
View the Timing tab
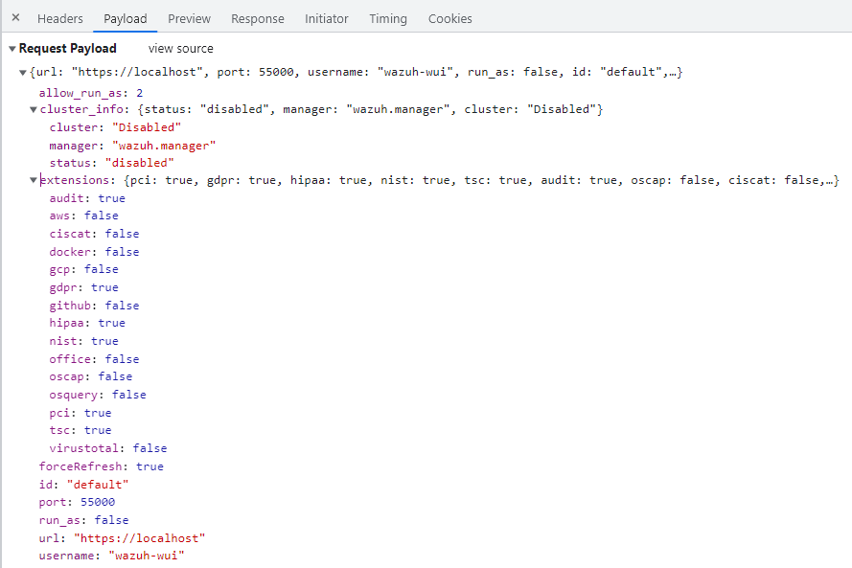[x=387, y=18]
